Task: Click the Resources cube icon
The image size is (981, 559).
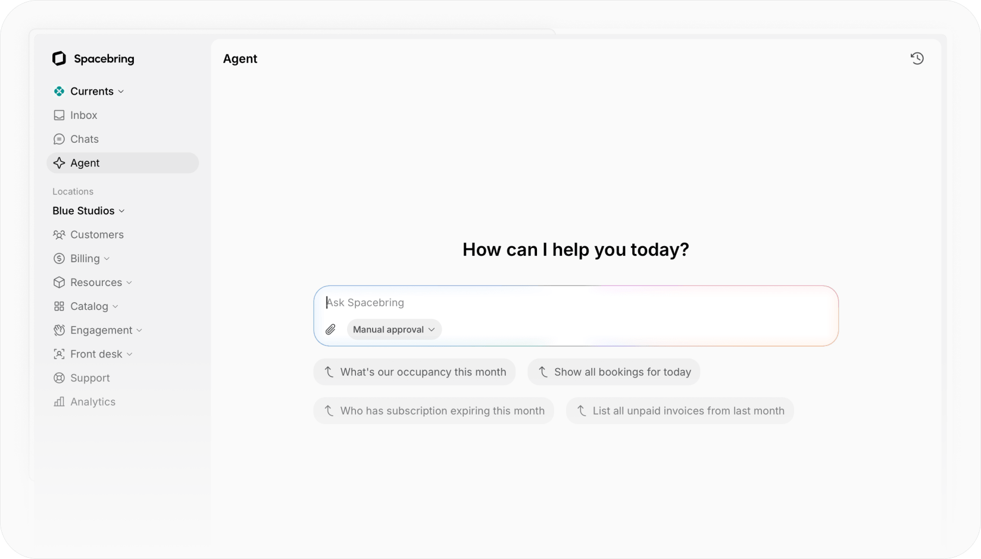Action: 59,282
